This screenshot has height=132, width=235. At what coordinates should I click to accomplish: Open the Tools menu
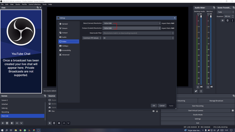[x=44, y=4]
